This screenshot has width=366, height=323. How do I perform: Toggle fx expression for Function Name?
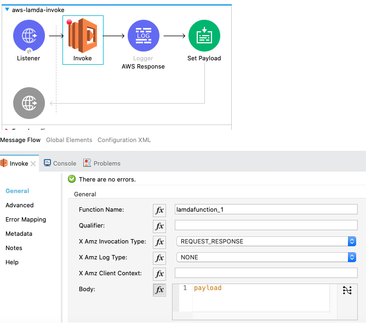click(159, 210)
